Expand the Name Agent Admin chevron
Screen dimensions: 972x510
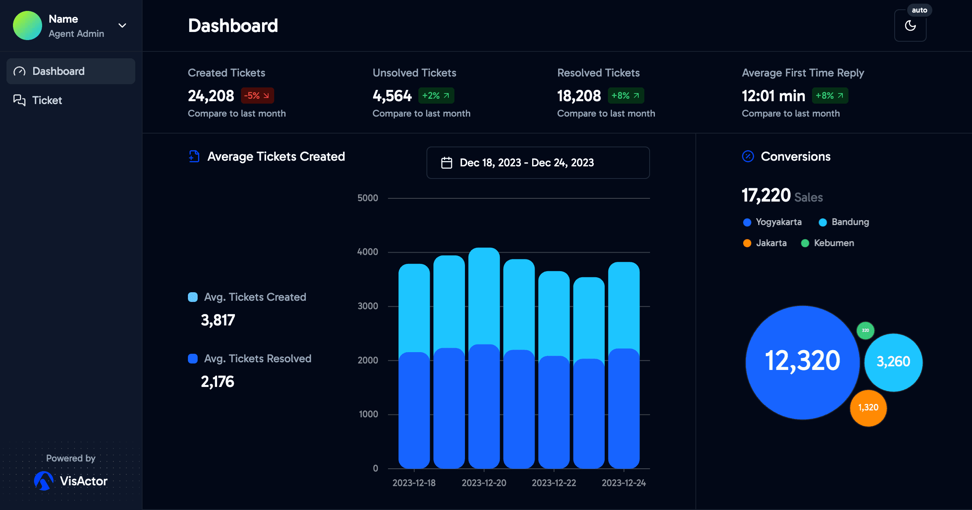click(122, 25)
